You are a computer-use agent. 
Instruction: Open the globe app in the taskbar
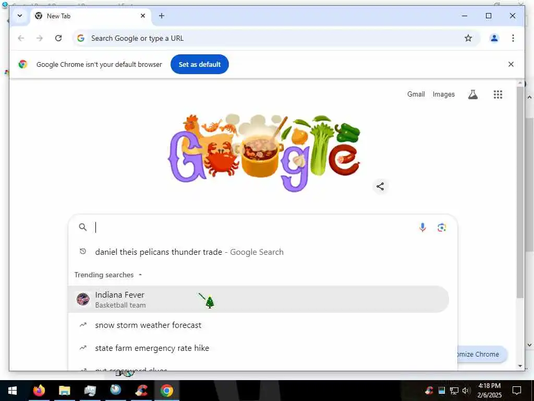click(x=115, y=391)
